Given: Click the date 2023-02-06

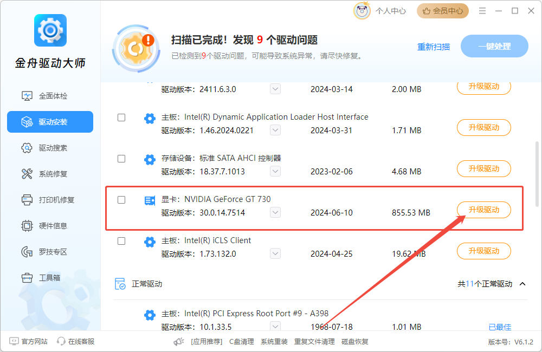Looking at the screenshot, I should [x=332, y=172].
